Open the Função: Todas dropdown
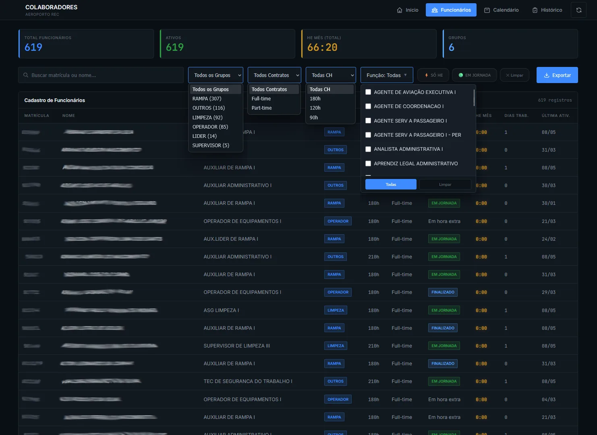The height and width of the screenshot is (435, 597). click(x=387, y=75)
